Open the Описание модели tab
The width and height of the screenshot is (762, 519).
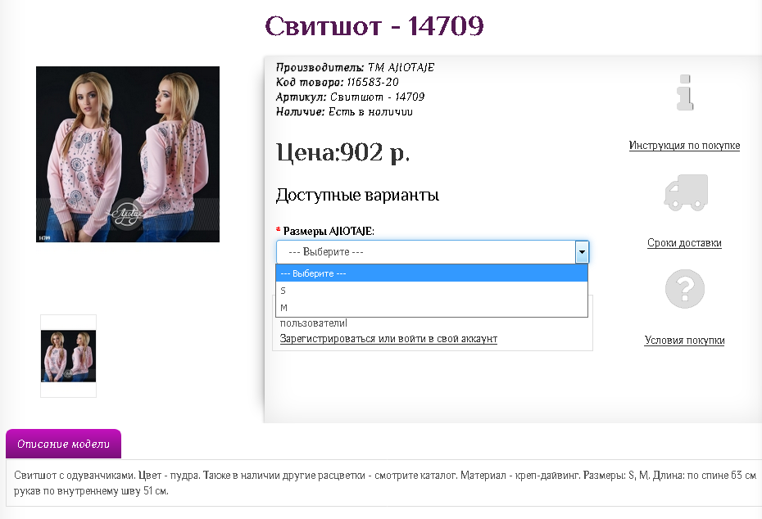point(63,444)
